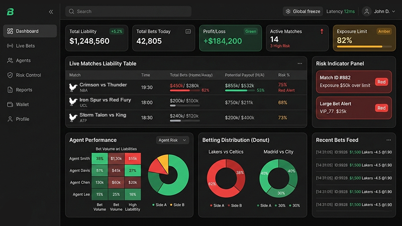Click the red up arrow on Active Matches
402x226 pixels.
click(x=322, y=31)
